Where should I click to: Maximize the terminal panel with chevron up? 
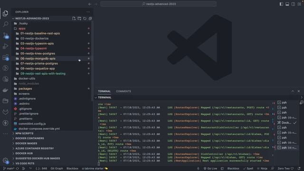click(293, 91)
